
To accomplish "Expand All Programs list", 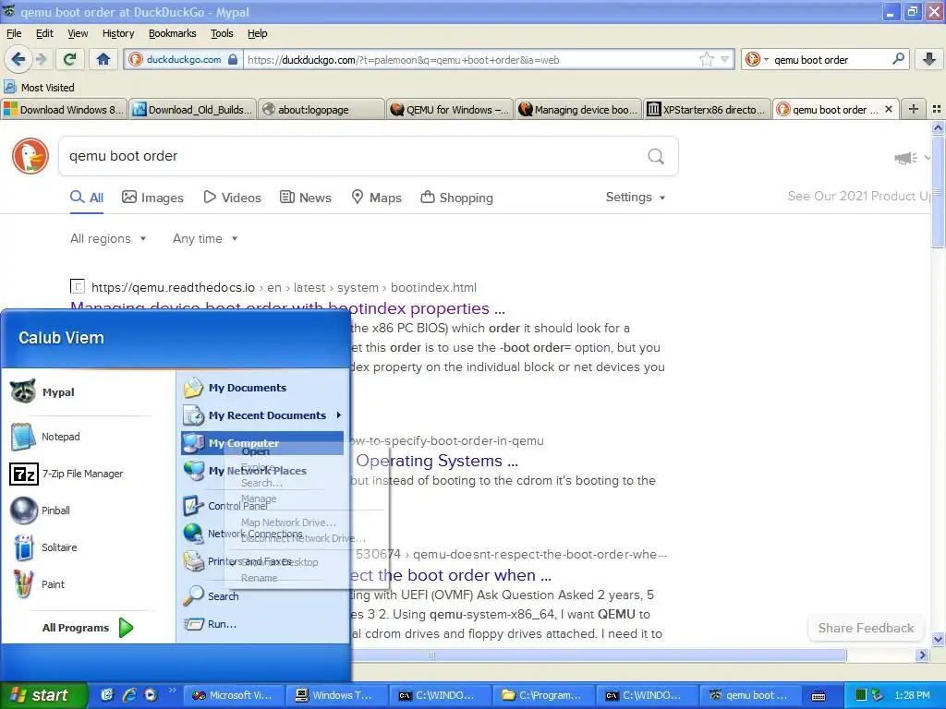I will pyautogui.click(x=88, y=628).
